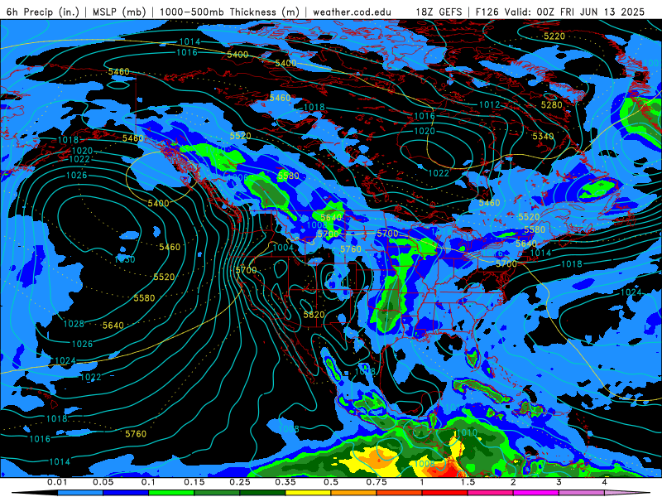
Task: Select the bright green 0.1 legend swatch
Action: click(171, 493)
